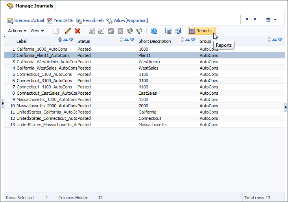Sort Label column ascending
Viewport: 288px width, 202px height.
pyautogui.click(x=66, y=40)
